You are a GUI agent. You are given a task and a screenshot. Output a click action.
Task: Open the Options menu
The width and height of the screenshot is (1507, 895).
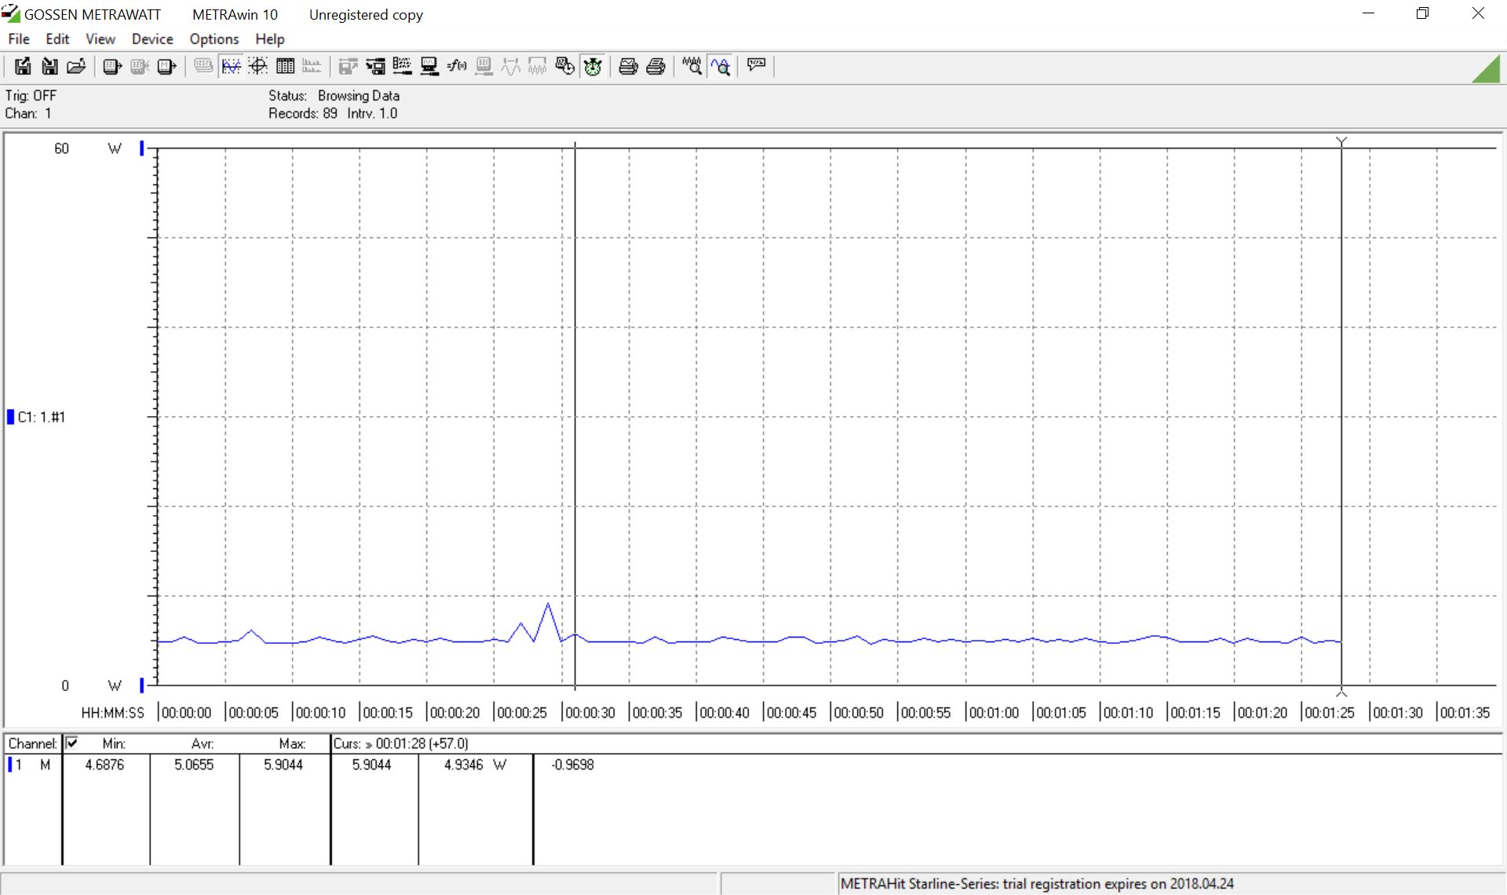(x=213, y=38)
